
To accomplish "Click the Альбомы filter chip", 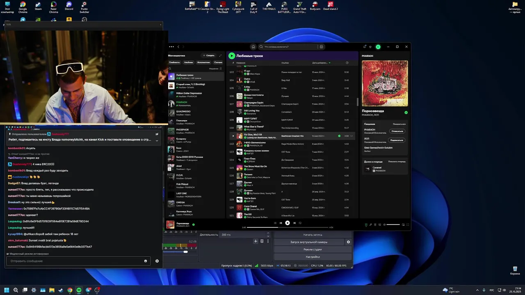I will click(188, 62).
